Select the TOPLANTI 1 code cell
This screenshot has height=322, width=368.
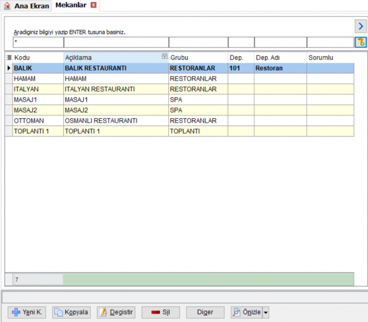38,131
